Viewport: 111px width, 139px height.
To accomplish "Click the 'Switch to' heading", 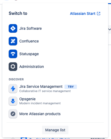I will (x=18, y=13).
